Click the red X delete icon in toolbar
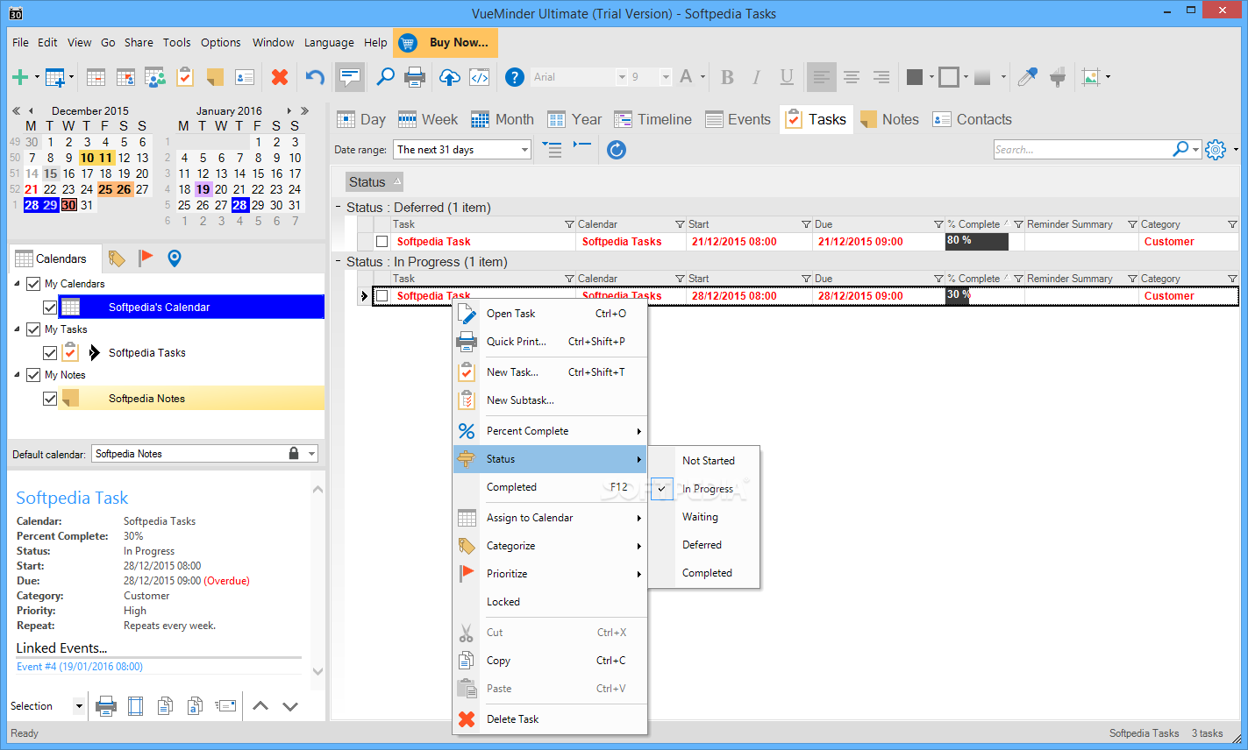Viewport: 1248px width, 750px height. click(280, 77)
